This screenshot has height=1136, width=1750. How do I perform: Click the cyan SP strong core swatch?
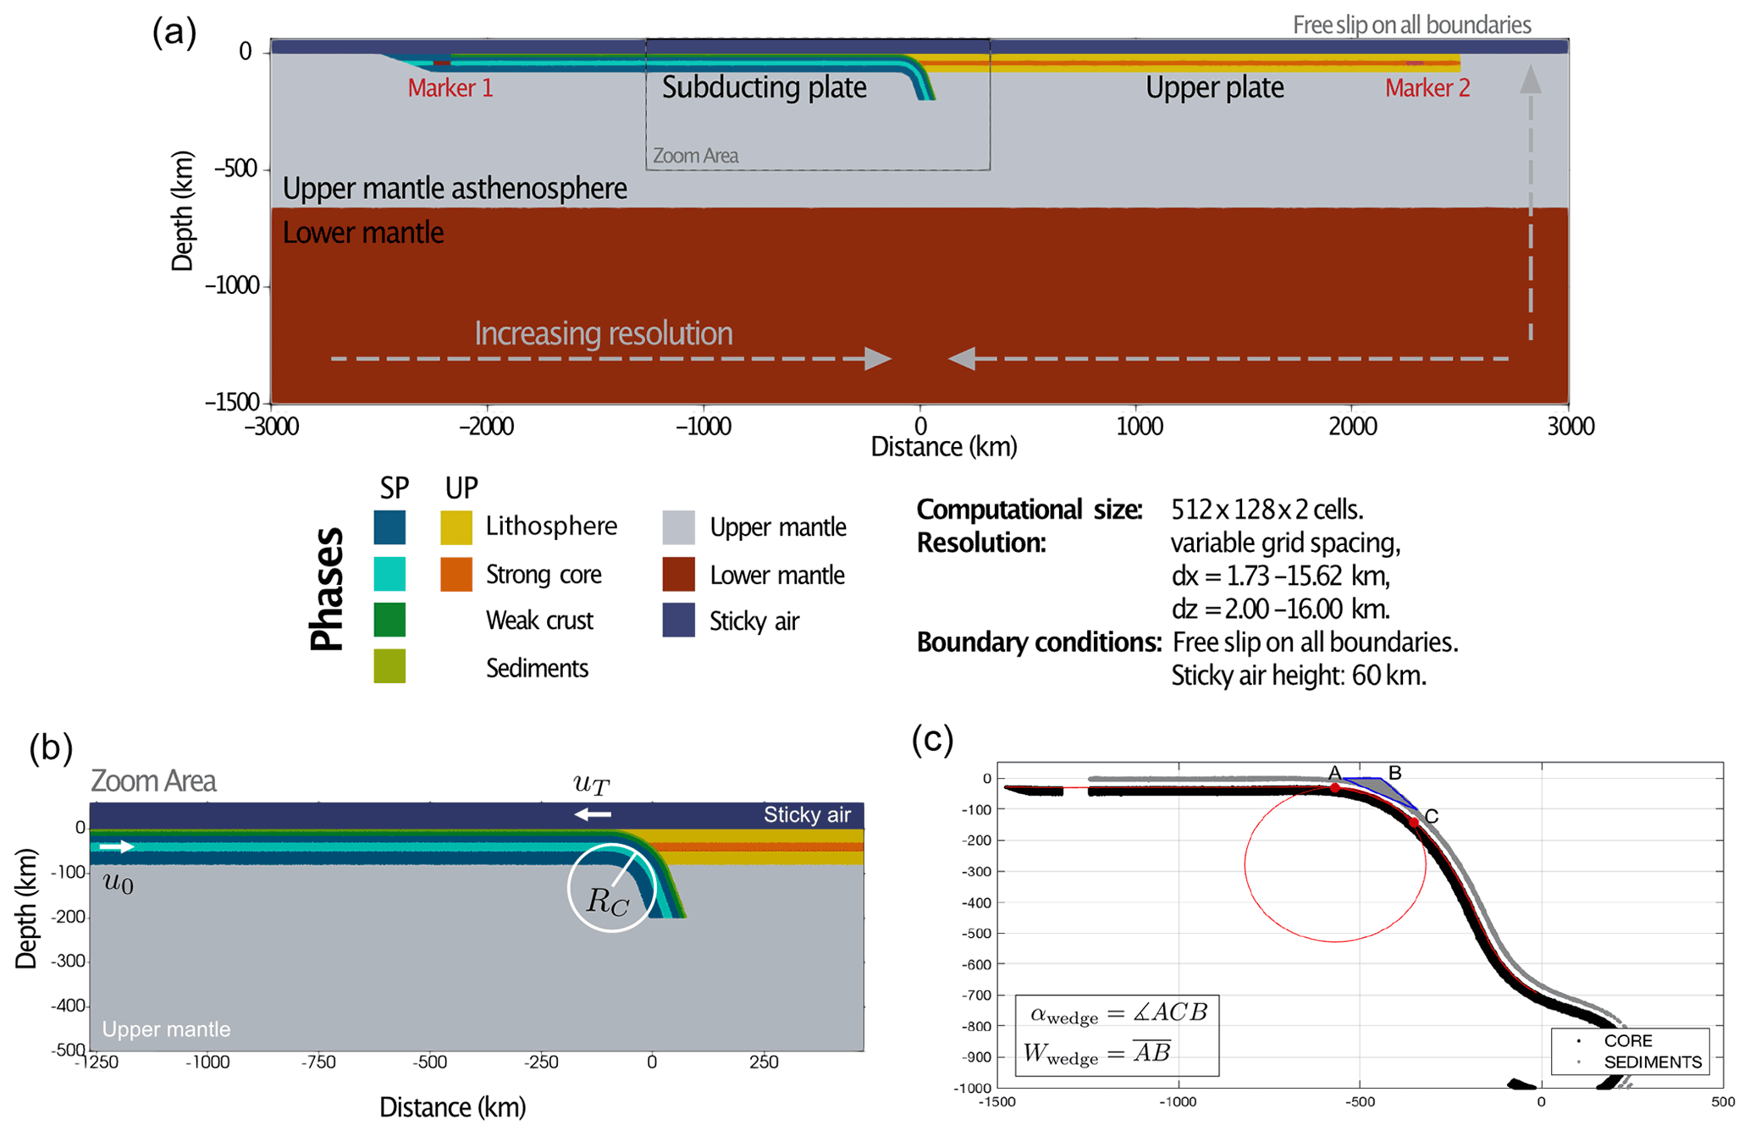(x=389, y=573)
